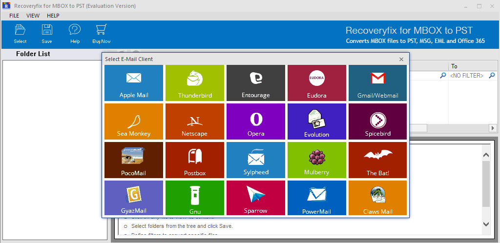Open the FILE menu
500x243 pixels.
14,16
